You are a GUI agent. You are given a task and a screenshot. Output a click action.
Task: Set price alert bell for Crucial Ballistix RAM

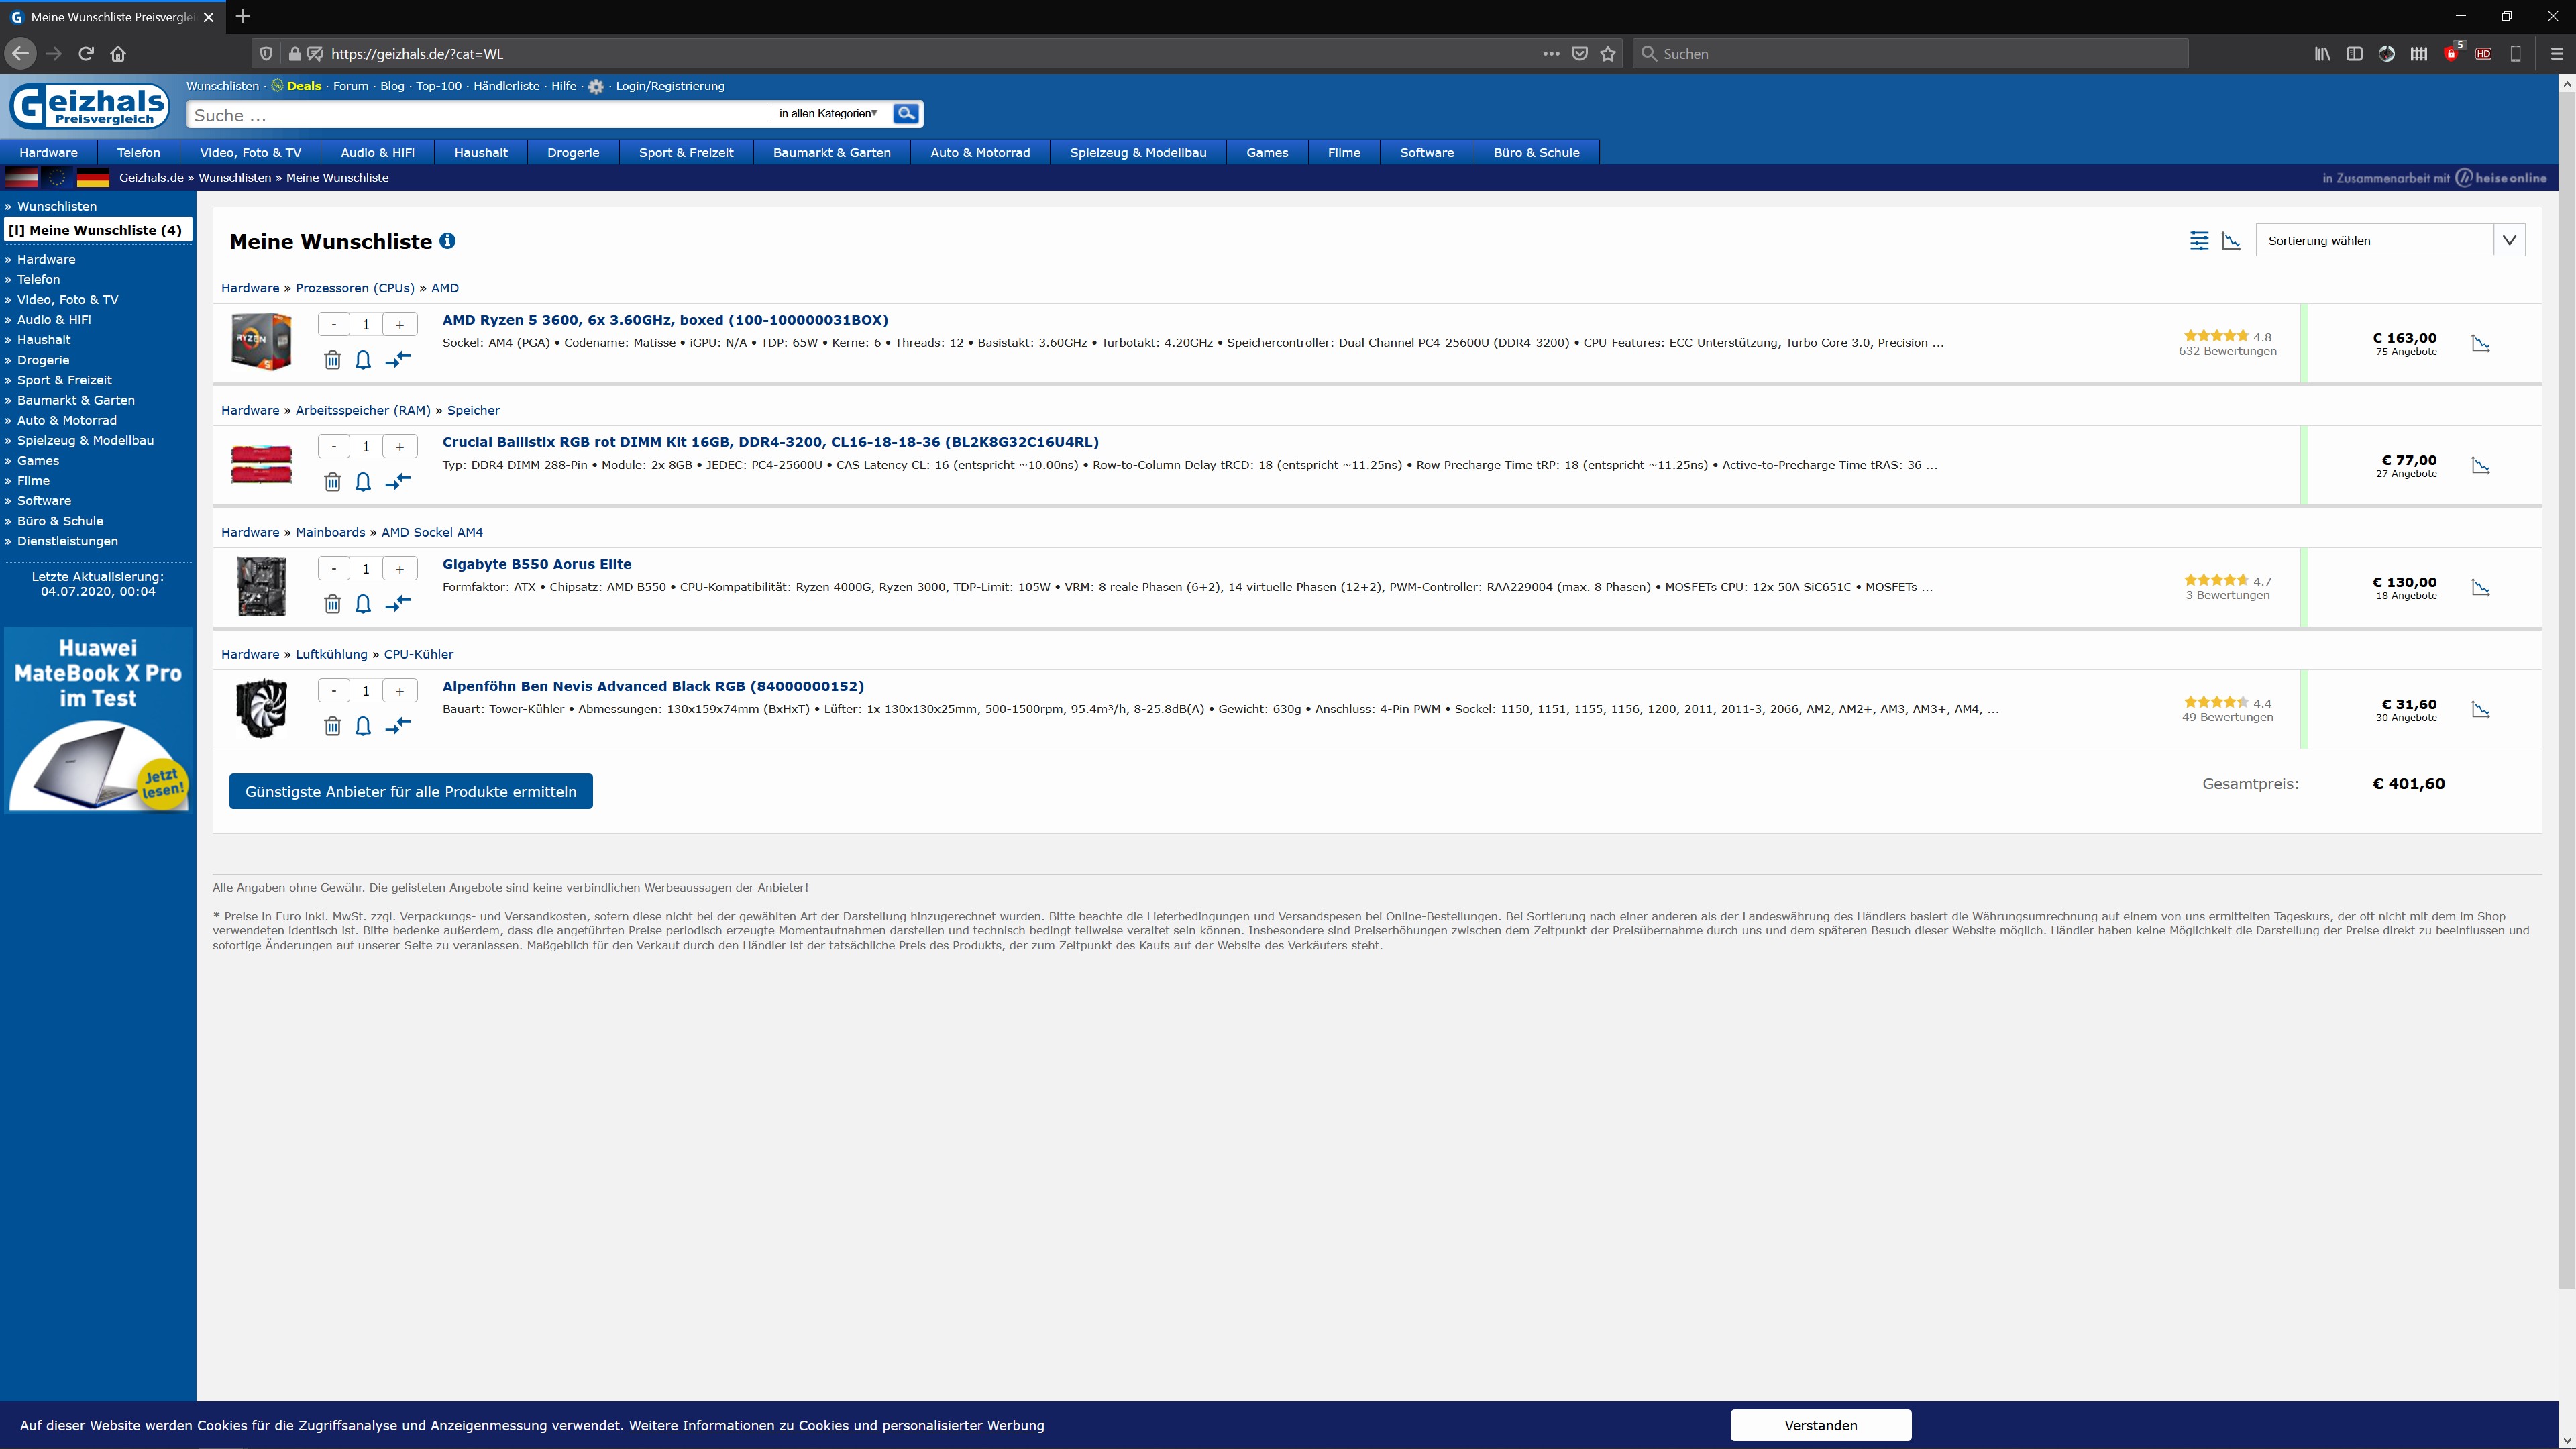click(363, 482)
